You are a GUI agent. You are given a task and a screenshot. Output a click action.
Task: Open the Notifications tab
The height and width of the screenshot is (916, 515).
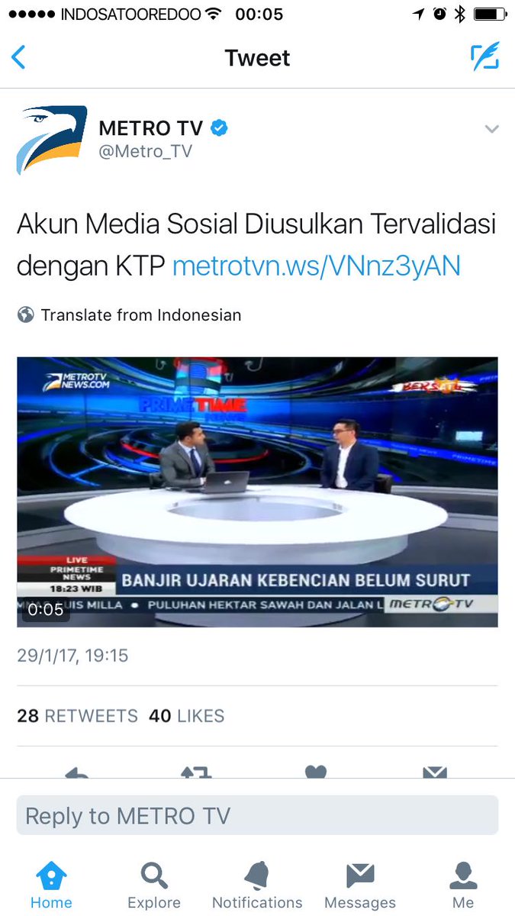[257, 885]
